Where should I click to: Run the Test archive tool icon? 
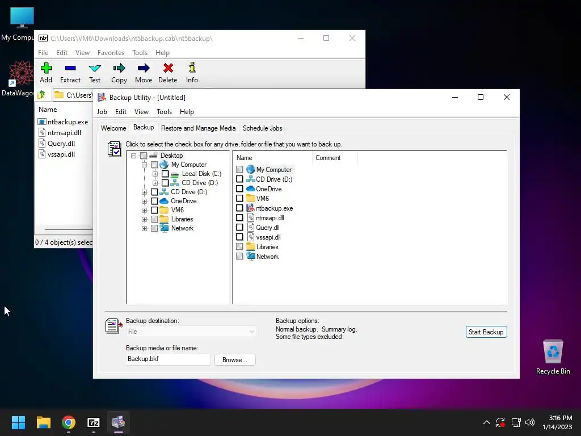click(95, 69)
